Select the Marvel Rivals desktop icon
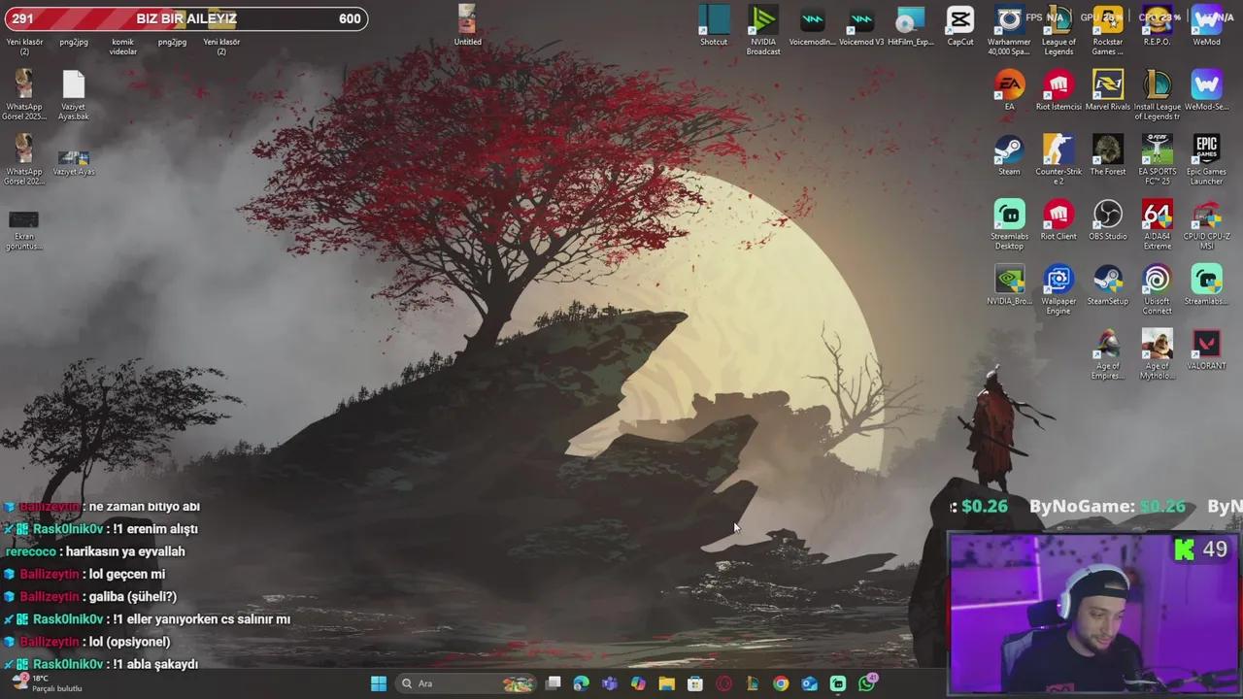The height and width of the screenshot is (699, 1243). pyautogui.click(x=1108, y=90)
